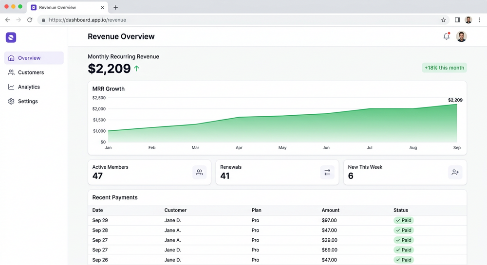The width and height of the screenshot is (487, 265).
Task: Close the Revenue Overview tab
Action: tap(102, 7)
